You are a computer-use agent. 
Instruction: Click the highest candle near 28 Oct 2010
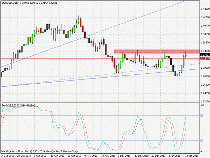[79, 21]
